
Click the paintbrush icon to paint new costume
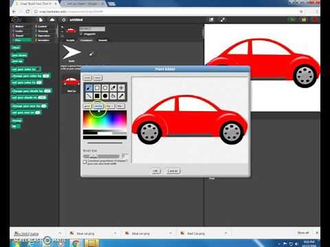click(x=91, y=54)
